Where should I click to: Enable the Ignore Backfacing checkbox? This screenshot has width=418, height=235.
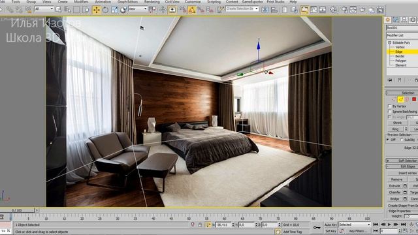click(389, 112)
